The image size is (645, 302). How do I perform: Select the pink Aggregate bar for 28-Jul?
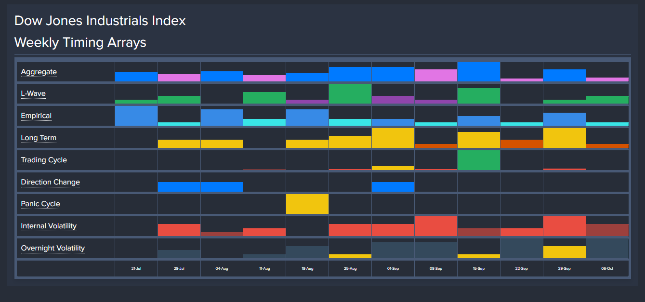pyautogui.click(x=179, y=78)
